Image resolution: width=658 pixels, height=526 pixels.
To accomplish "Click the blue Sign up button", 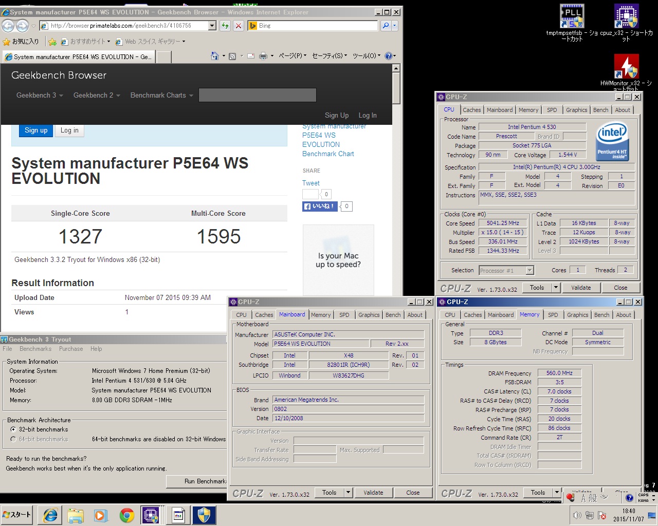I will point(36,130).
